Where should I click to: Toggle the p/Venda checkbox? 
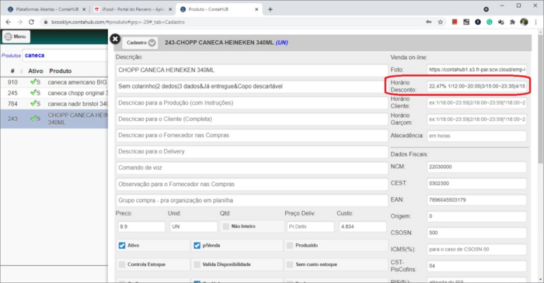(x=197, y=245)
